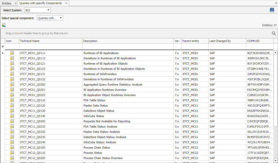
Task: Click the Technical Name filter input field
Action: click(x=50, y=46)
